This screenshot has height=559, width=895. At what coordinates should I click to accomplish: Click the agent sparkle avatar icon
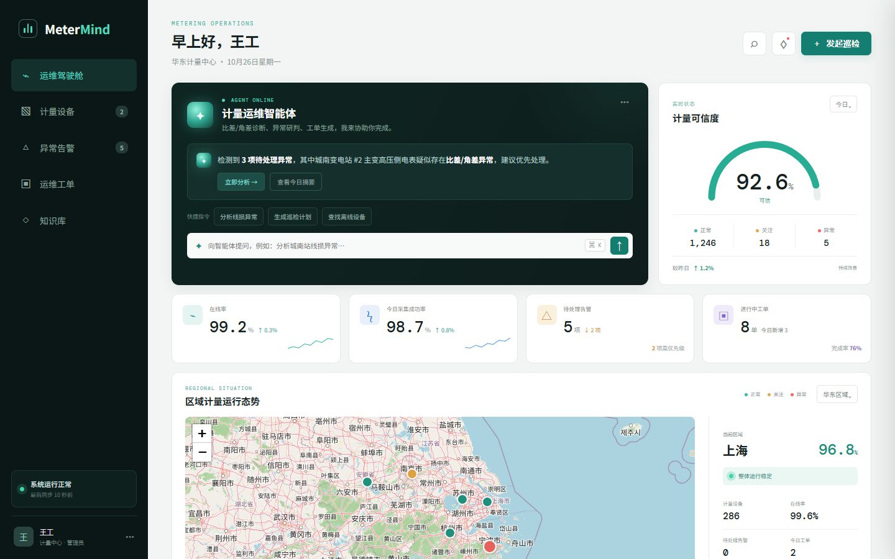click(x=200, y=115)
